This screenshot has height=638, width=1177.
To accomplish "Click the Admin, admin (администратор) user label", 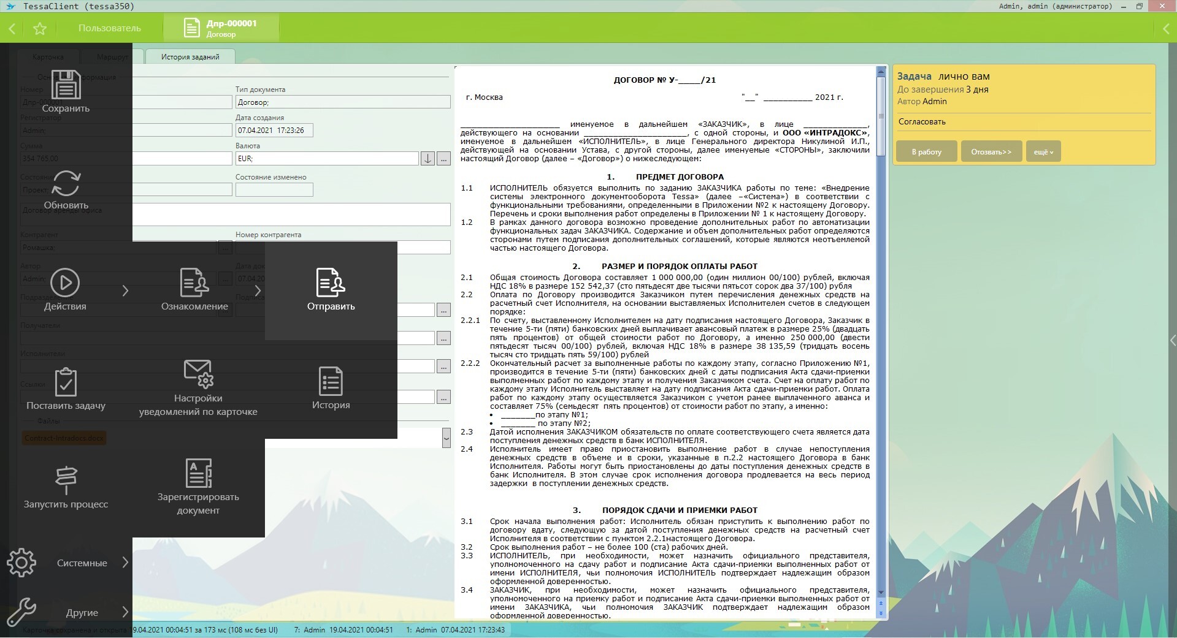I will 1055,6.
